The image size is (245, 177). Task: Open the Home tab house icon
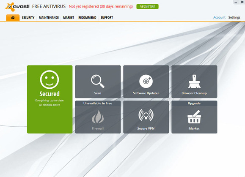[13, 18]
